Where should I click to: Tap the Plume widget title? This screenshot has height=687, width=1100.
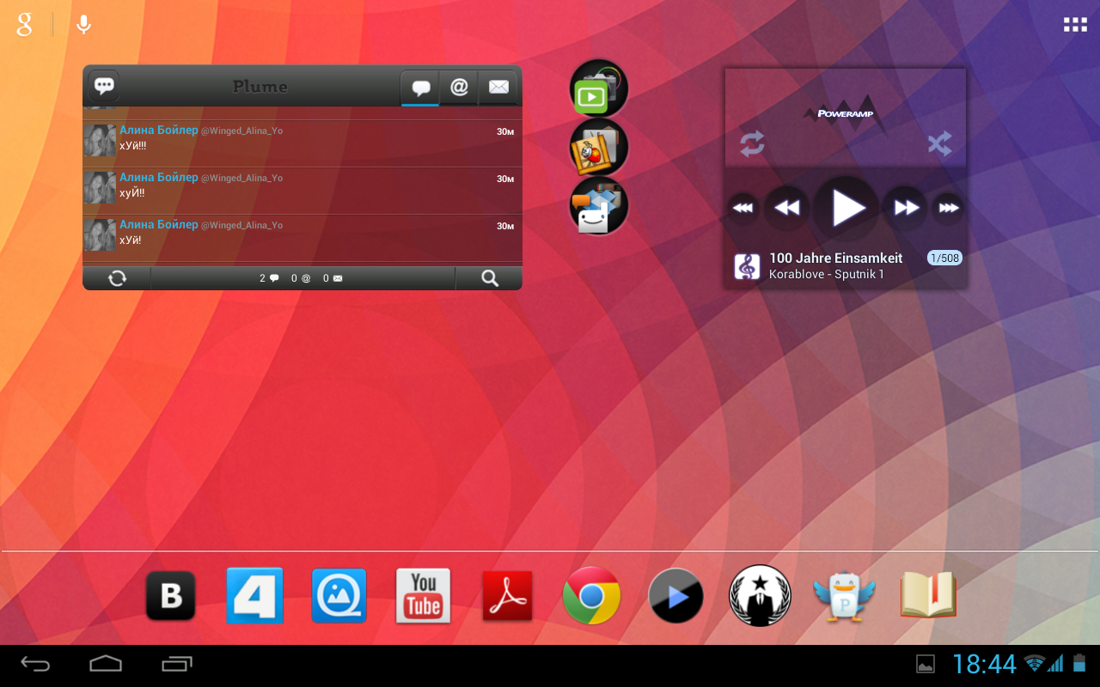pos(260,87)
